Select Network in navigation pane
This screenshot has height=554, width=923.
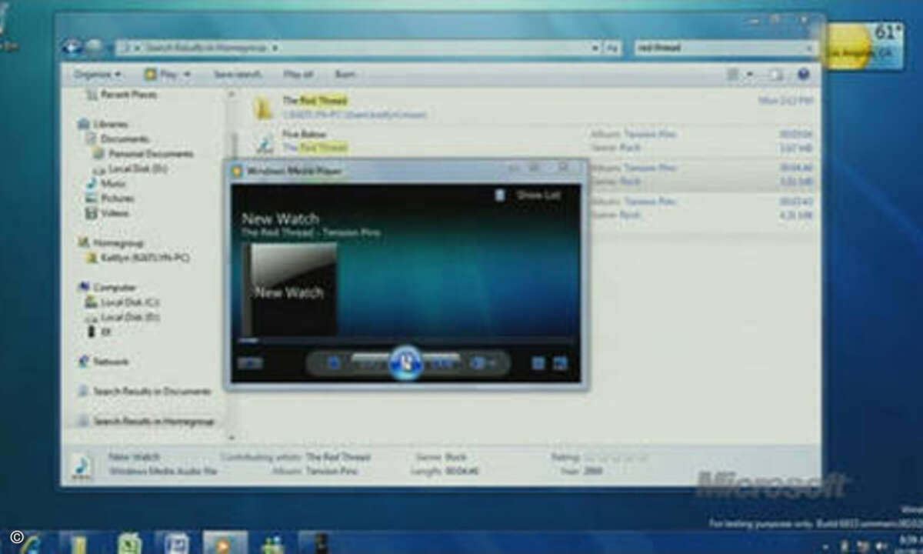click(103, 362)
